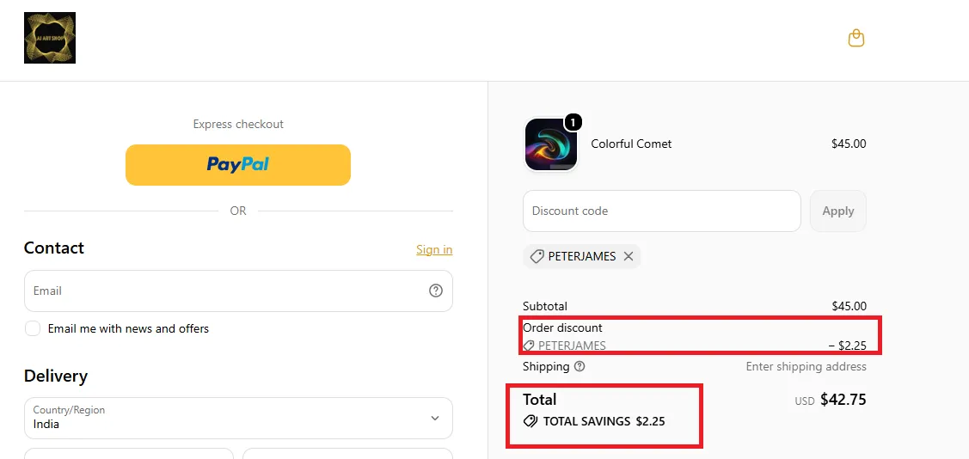Image resolution: width=969 pixels, height=459 pixels.
Task: Click the AI Art Shop logo
Action: (x=50, y=38)
